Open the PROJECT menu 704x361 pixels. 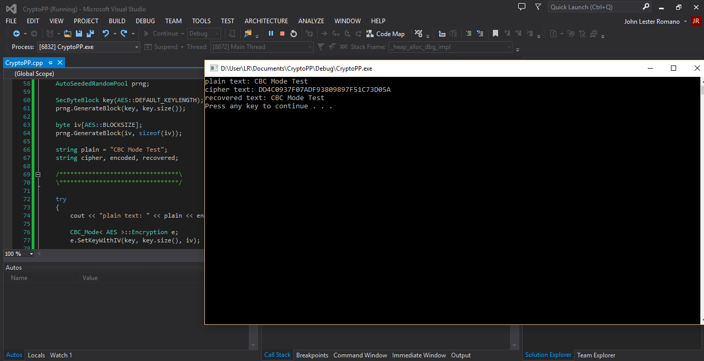[x=86, y=21]
